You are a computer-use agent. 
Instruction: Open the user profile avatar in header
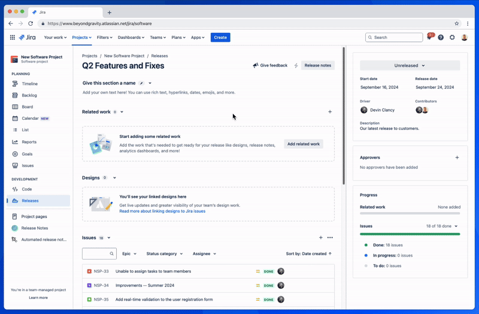tap(465, 37)
